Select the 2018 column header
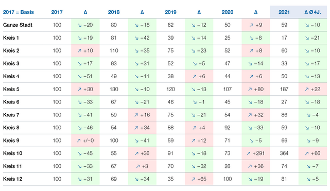 coord(114,12)
